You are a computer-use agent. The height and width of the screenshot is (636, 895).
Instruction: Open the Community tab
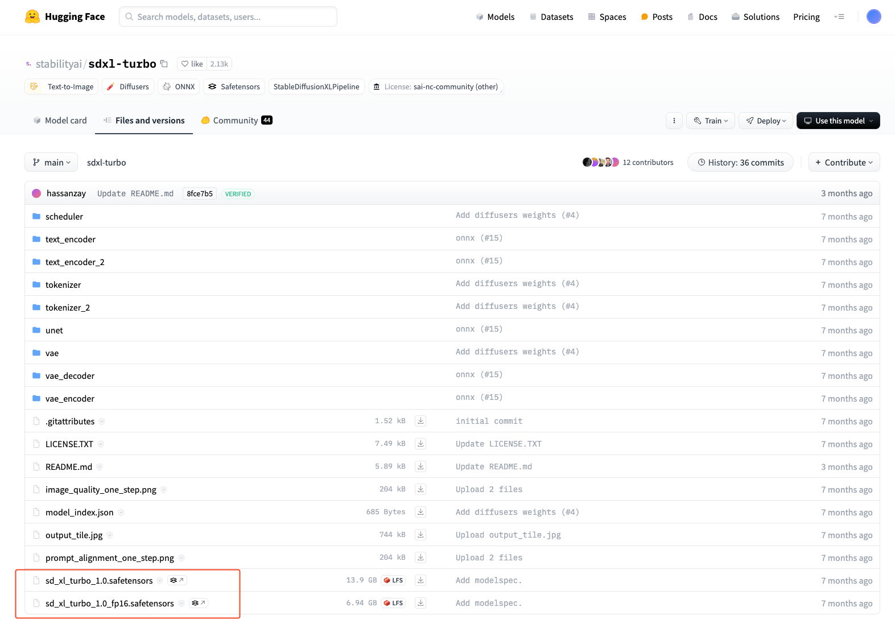click(237, 121)
